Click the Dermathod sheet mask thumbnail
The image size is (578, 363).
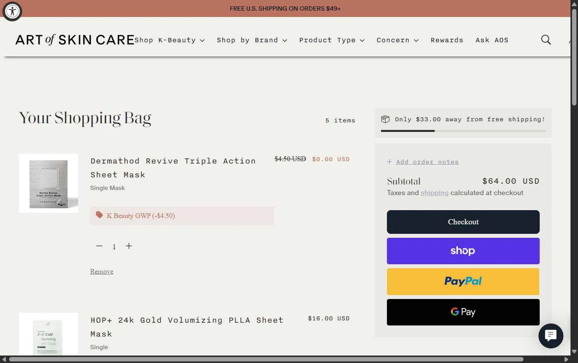coord(49,183)
